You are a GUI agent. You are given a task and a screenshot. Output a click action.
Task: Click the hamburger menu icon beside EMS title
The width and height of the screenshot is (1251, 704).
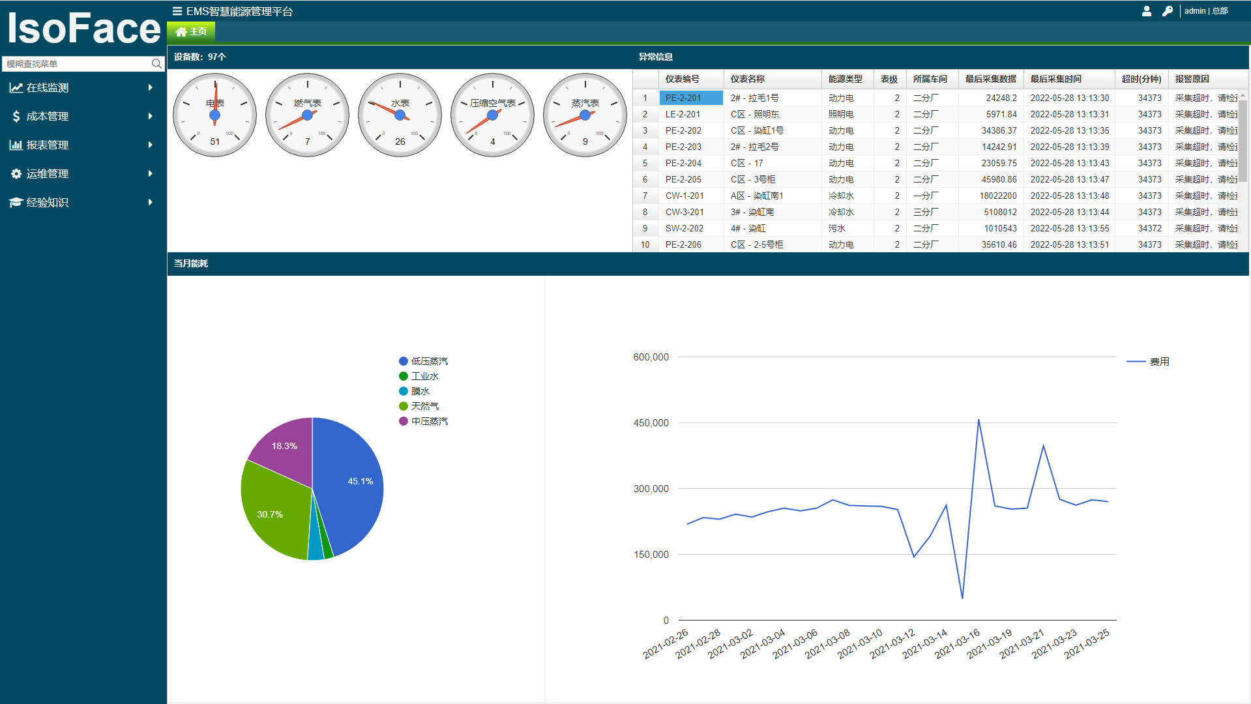[177, 11]
